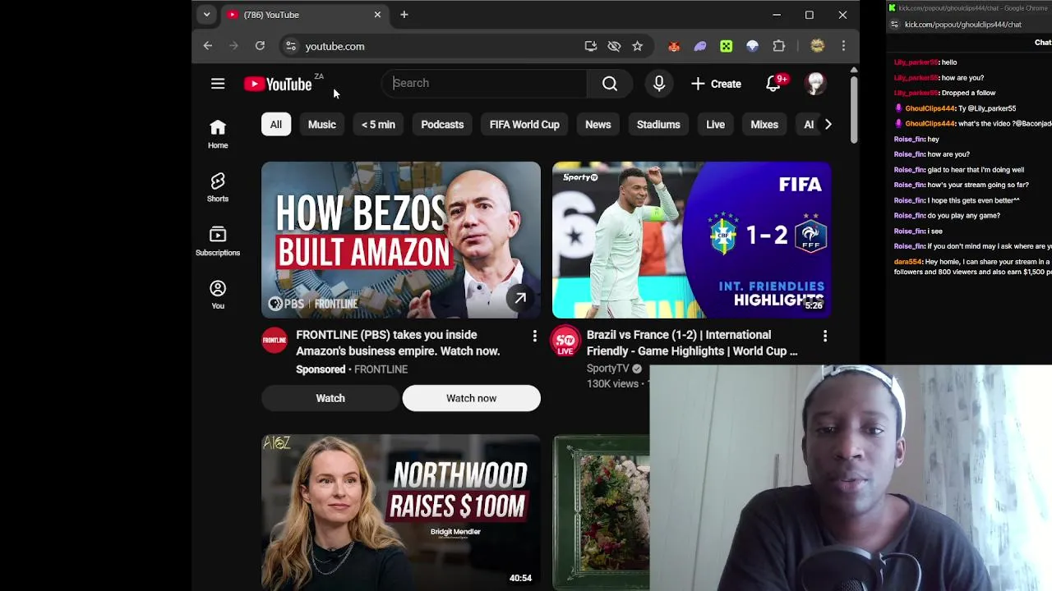Open the Kick chat window menu icon
The height and width of the screenshot is (591, 1052).
pyautogui.click(x=894, y=25)
